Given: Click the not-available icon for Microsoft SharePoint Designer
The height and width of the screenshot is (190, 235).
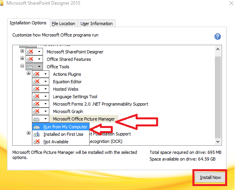Looking at the screenshot, I should click(x=30, y=52).
